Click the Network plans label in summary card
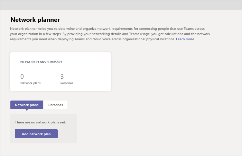Viewport: 242px width, 156px height. coord(30,83)
